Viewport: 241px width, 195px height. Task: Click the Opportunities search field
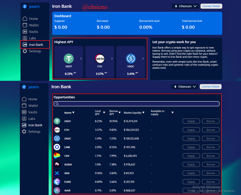pos(136,104)
